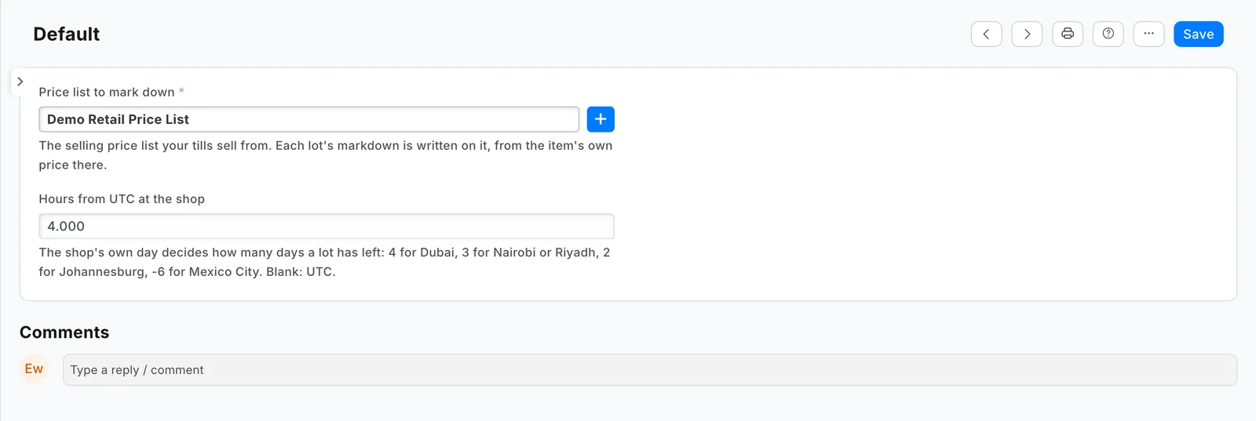
Task: Click the help text about selling price list
Action: 326,155
